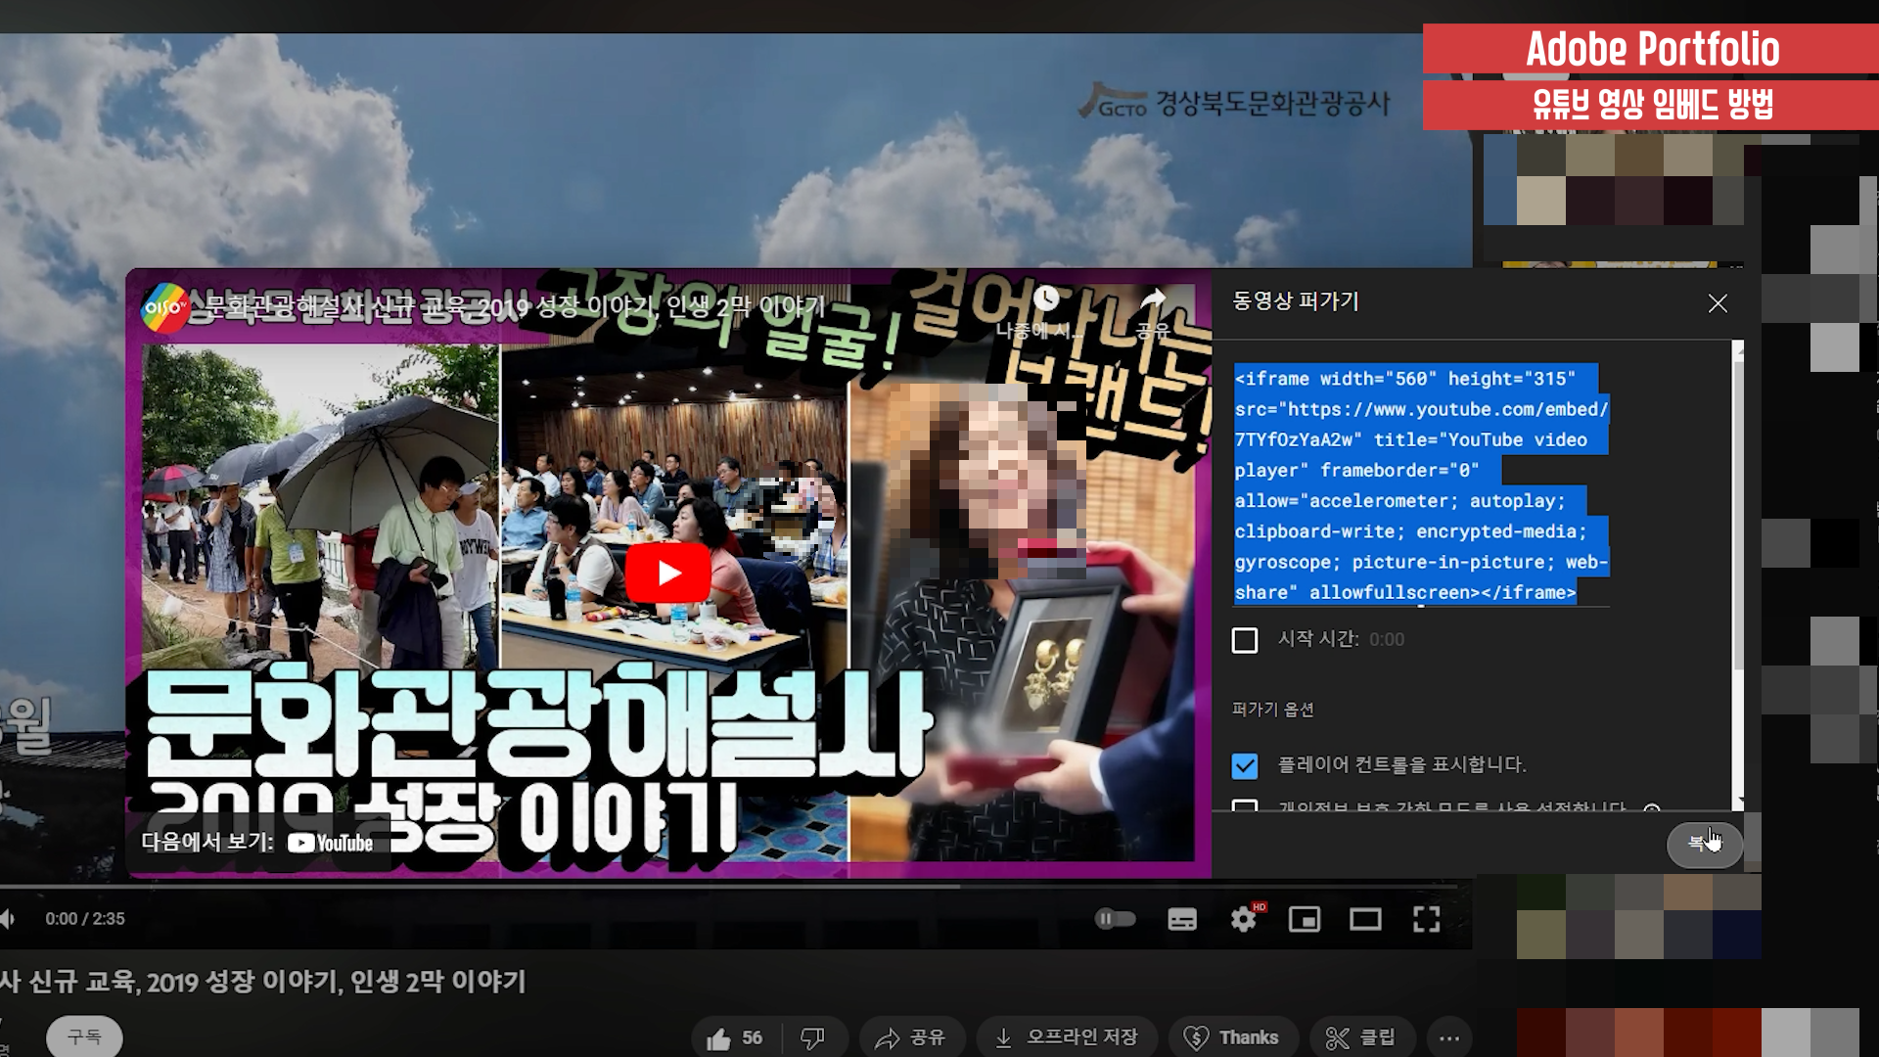Click the copy button in embed panel
Screen dimensions: 1879x1057
click(1704, 843)
